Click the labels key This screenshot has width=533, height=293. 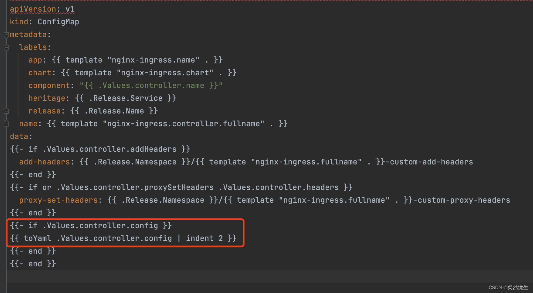[x=33, y=47]
